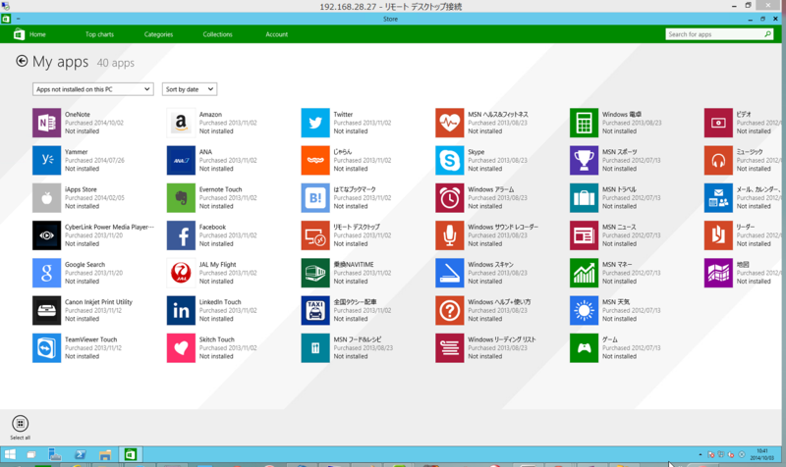Select the 乗換NAVITIME train icon

[315, 273]
